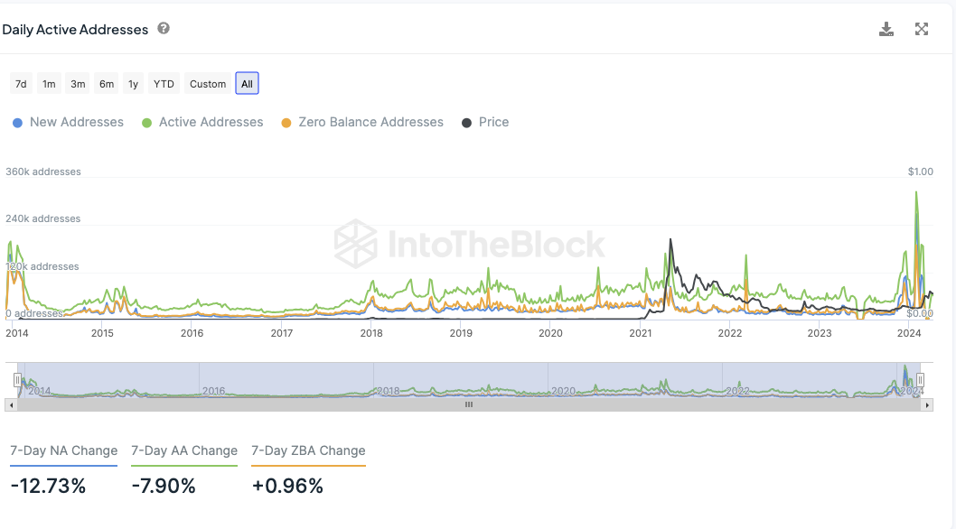
Task: Toggle the Price series legend
Action: click(x=485, y=123)
